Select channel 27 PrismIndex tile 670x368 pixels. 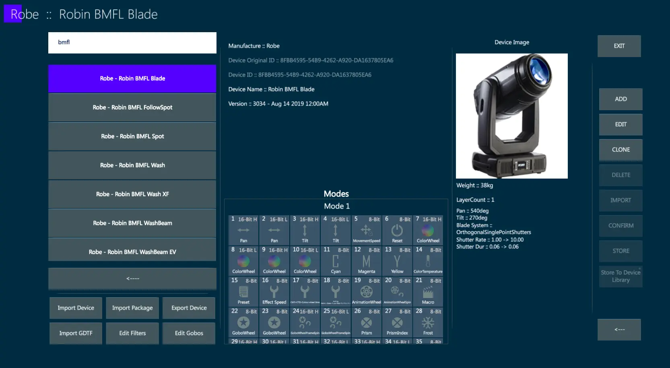click(x=397, y=322)
